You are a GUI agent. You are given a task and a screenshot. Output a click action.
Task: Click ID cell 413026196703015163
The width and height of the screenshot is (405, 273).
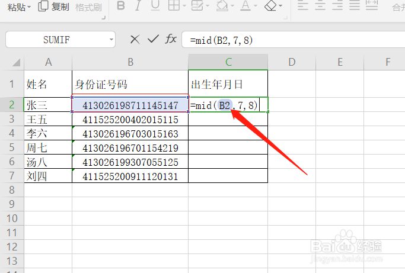coord(130,133)
